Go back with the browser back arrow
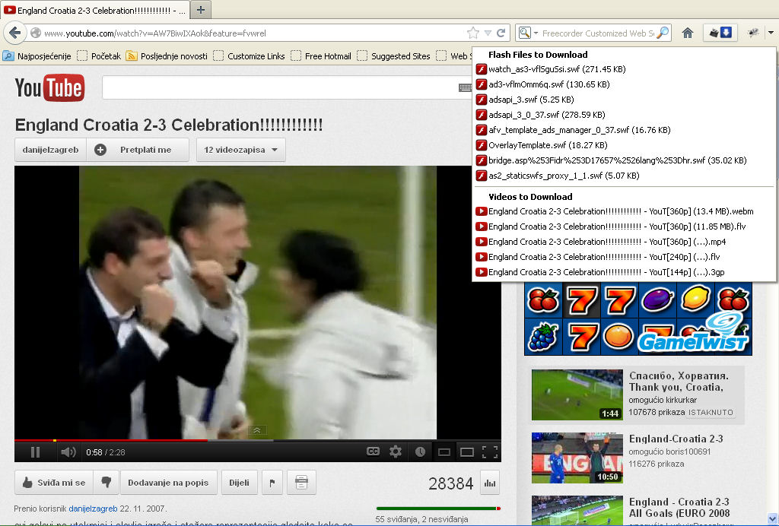This screenshot has height=526, width=779. click(x=15, y=33)
